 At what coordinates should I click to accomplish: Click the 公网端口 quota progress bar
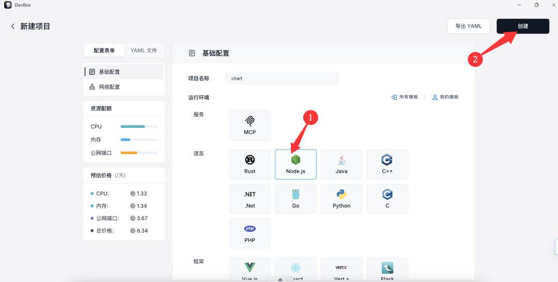[x=139, y=153]
